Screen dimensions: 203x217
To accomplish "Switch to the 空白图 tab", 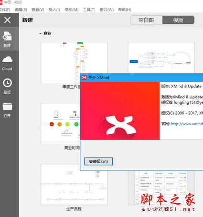I will point(146,20).
